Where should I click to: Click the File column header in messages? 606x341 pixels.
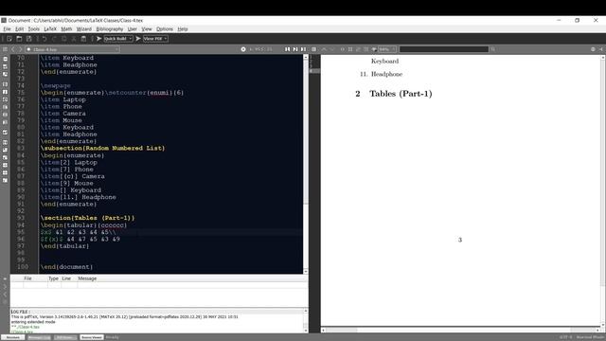tap(27, 278)
